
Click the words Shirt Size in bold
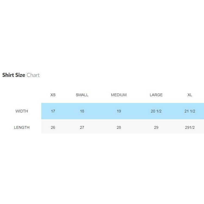pyautogui.click(x=14, y=75)
